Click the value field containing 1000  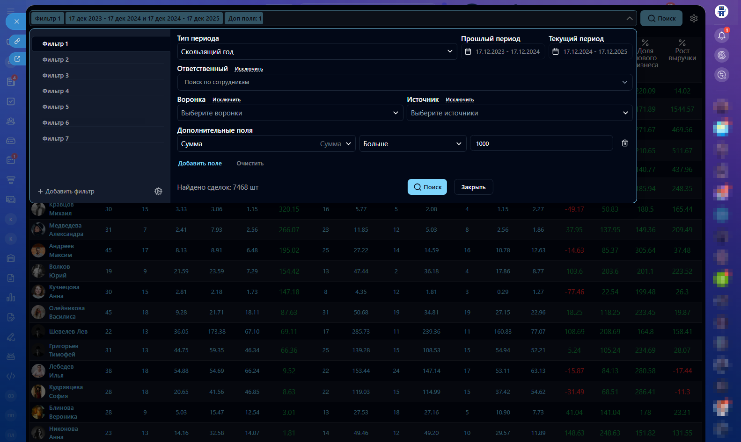point(541,144)
